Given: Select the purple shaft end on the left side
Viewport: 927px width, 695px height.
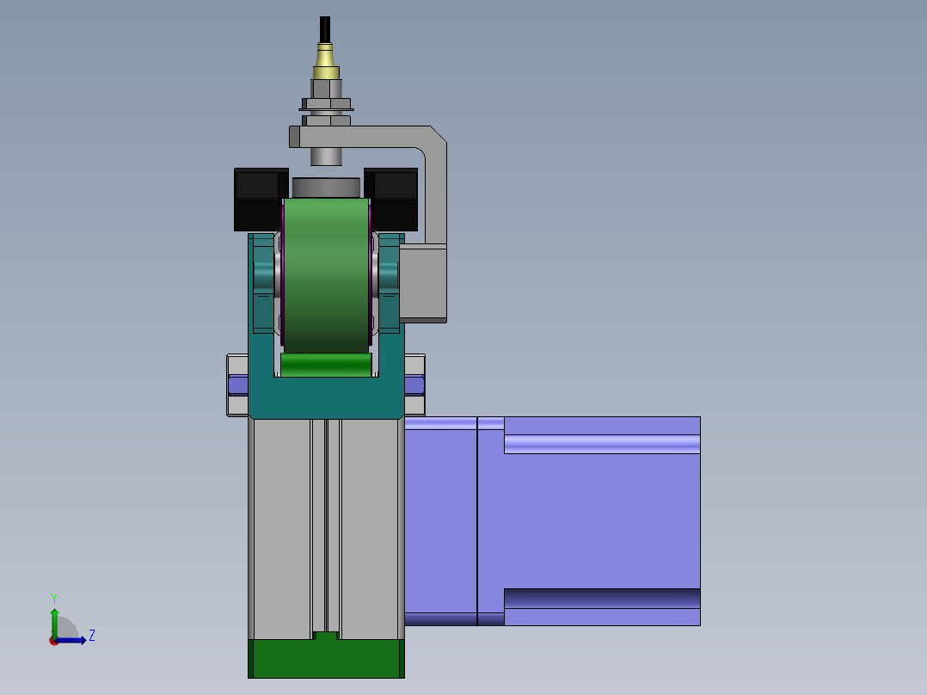Looking at the screenshot, I should (237, 385).
